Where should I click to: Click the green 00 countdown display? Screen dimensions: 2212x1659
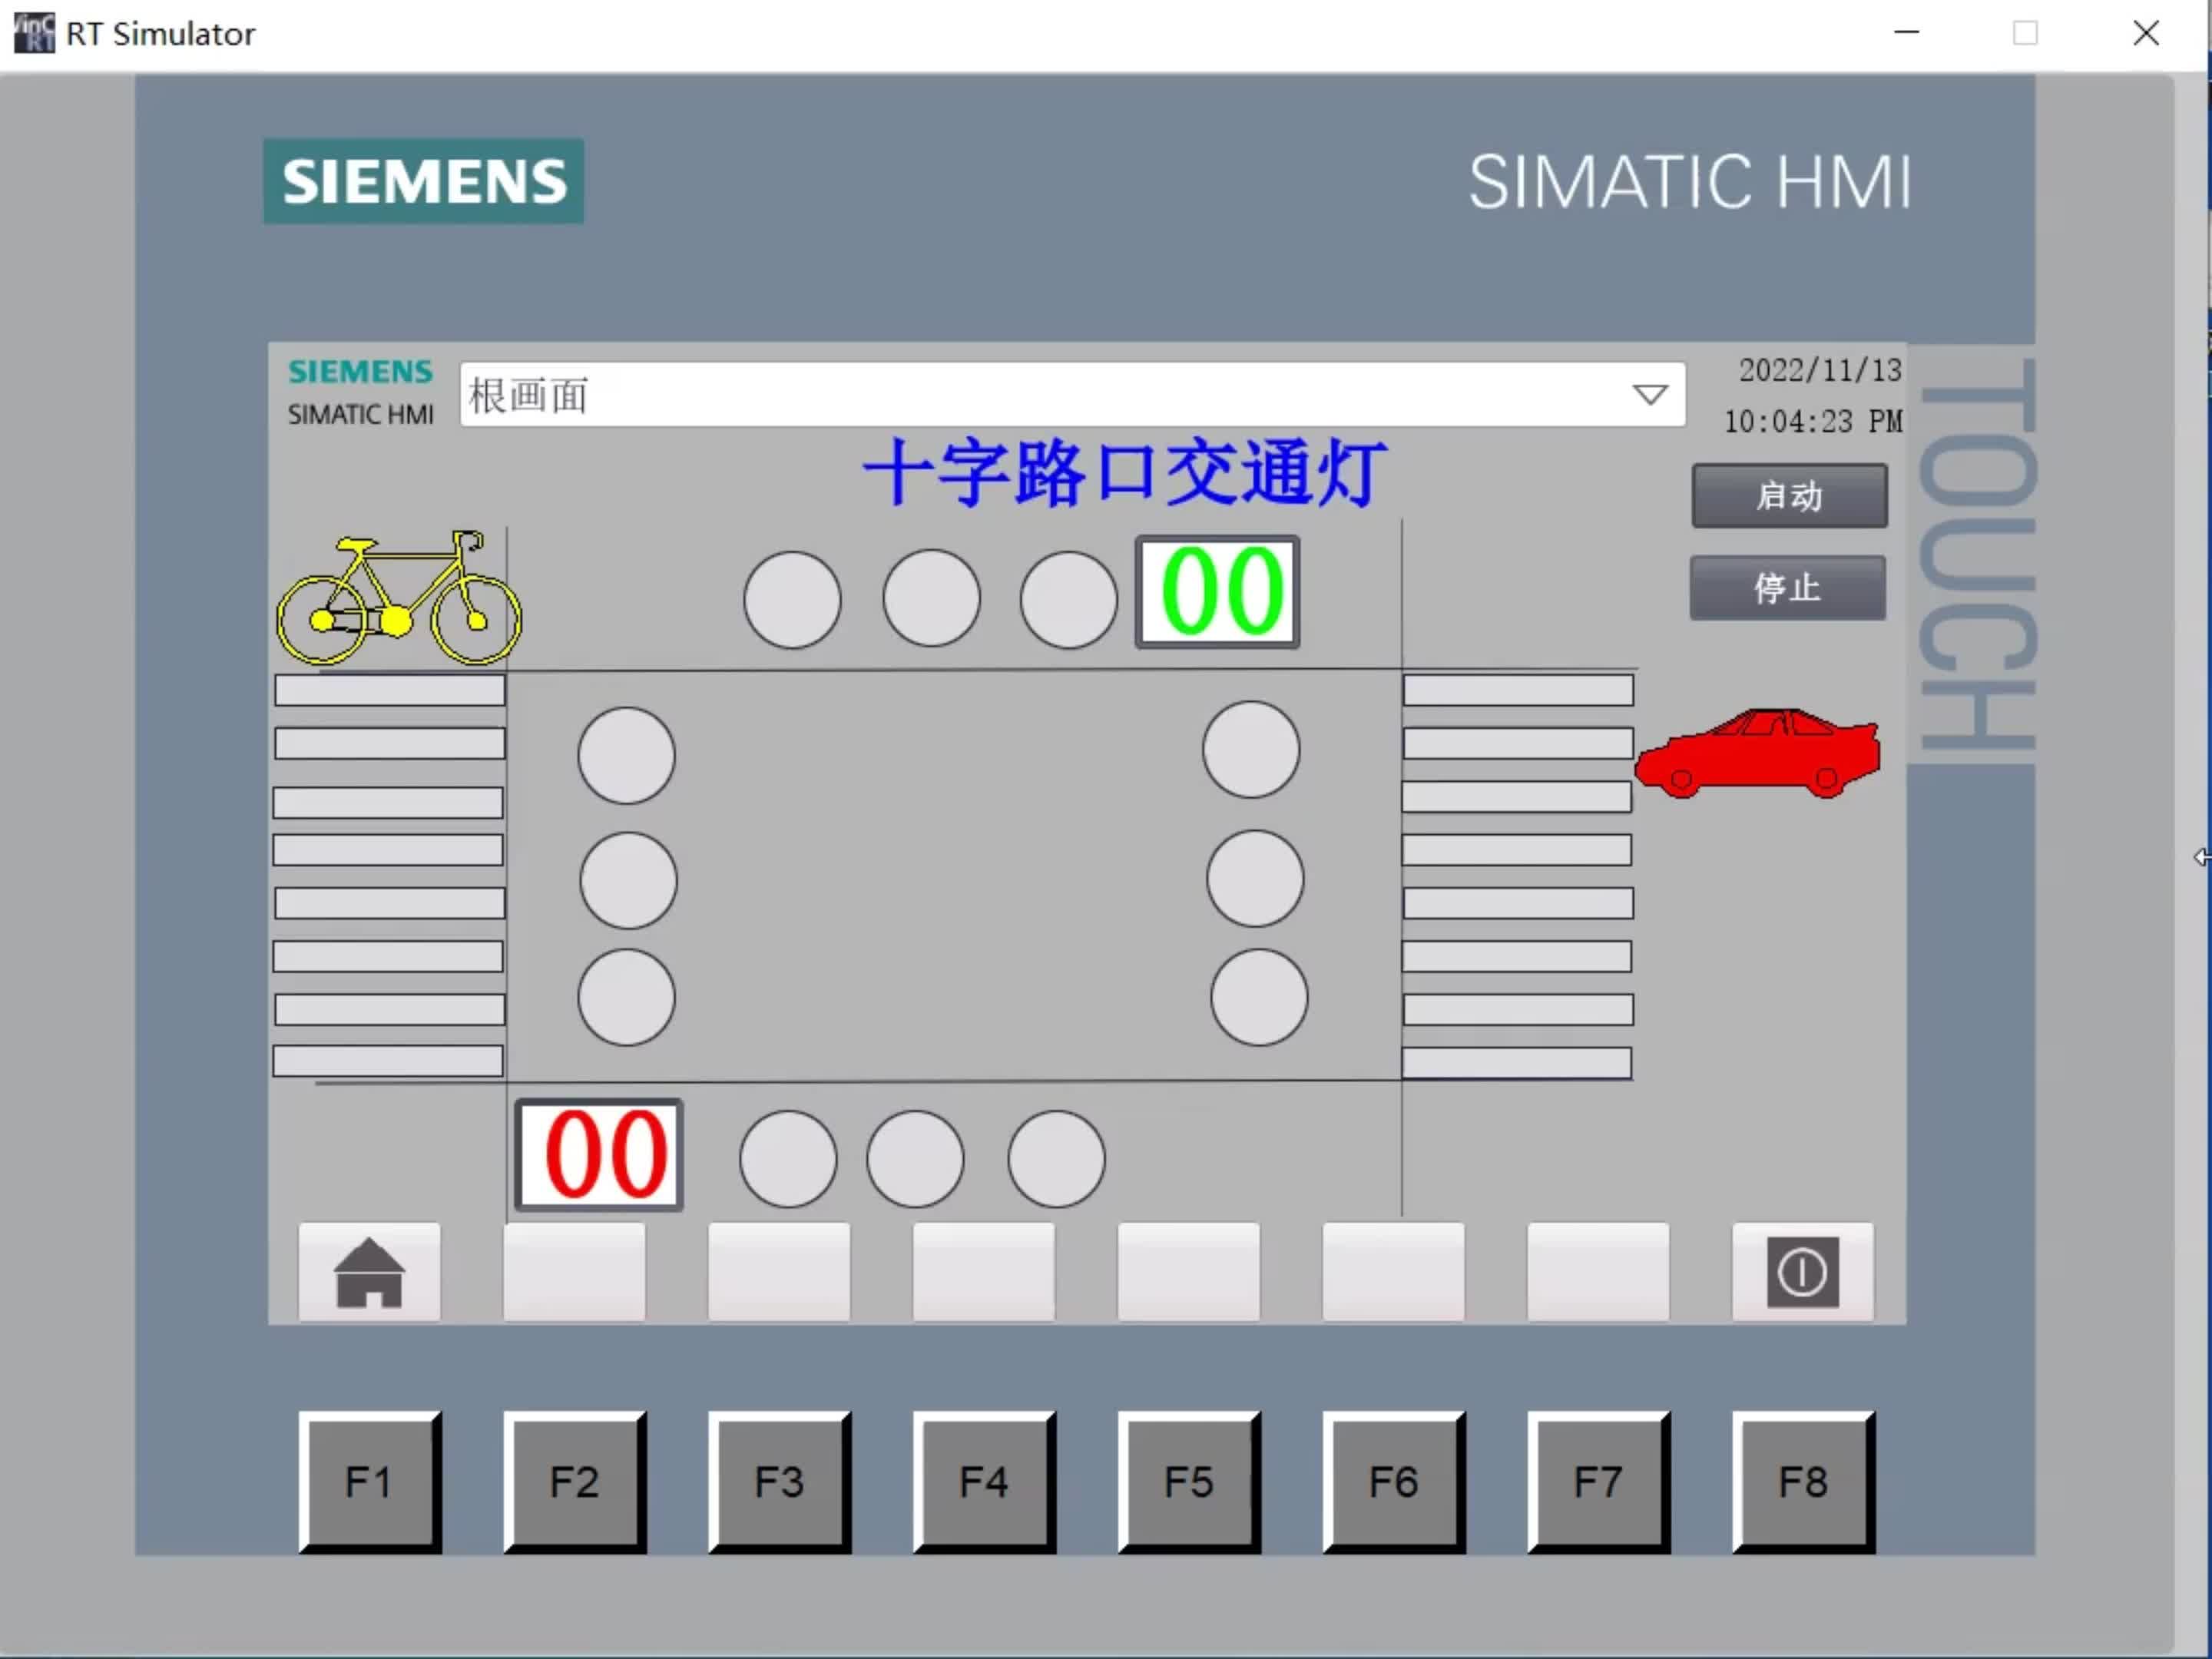[x=1217, y=593]
